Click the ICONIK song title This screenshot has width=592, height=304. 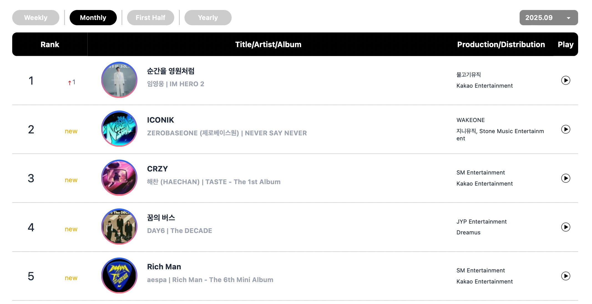160,120
